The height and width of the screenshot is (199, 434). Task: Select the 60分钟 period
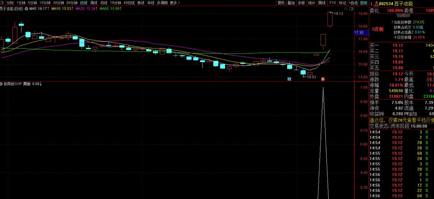pyautogui.click(x=72, y=3)
